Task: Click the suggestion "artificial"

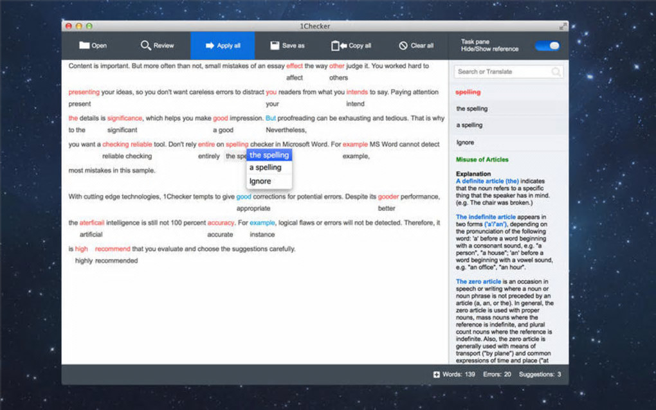Action: click(91, 235)
